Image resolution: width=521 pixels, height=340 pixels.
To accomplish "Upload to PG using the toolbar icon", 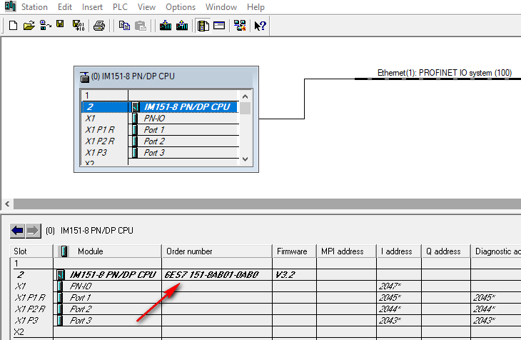I will [182, 25].
